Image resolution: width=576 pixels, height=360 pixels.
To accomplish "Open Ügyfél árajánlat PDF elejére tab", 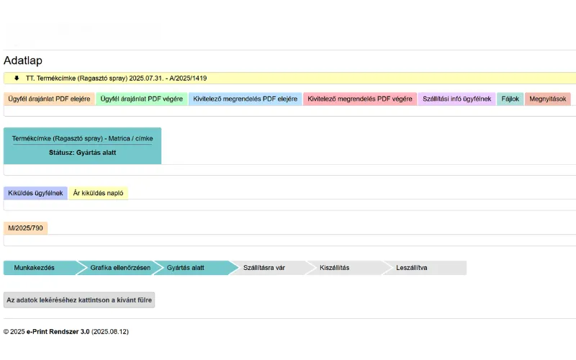I will point(49,99).
